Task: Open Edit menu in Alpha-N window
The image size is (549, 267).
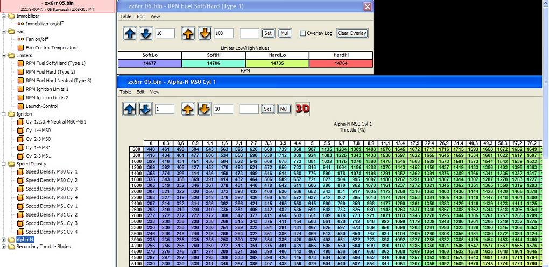Action: point(140,92)
